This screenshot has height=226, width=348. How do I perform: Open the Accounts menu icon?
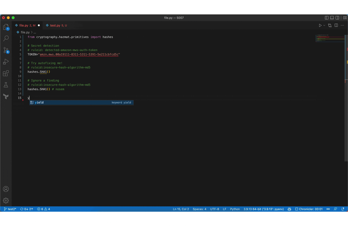pos(6,189)
